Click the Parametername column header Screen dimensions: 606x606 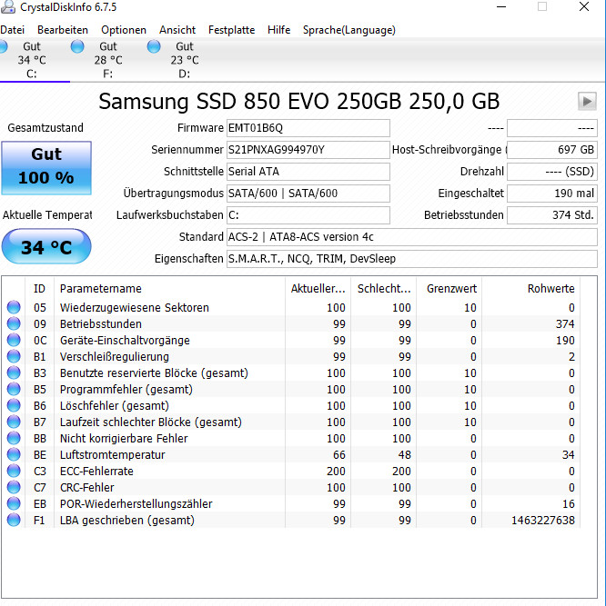[x=169, y=289]
